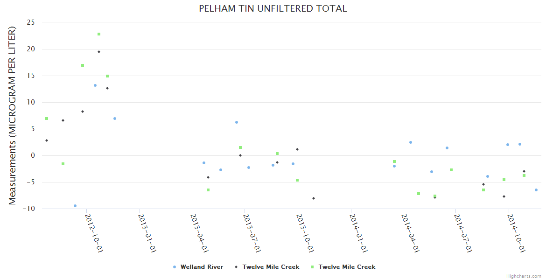The height and width of the screenshot is (280, 546).
Task: Click the chart title PELHAM TIN UNFILTERED TOTAL
Action: 273,9
